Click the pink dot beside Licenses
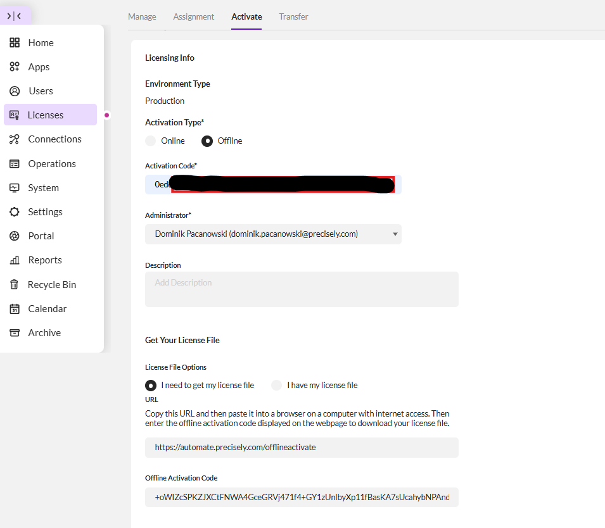The image size is (605, 528). (107, 115)
